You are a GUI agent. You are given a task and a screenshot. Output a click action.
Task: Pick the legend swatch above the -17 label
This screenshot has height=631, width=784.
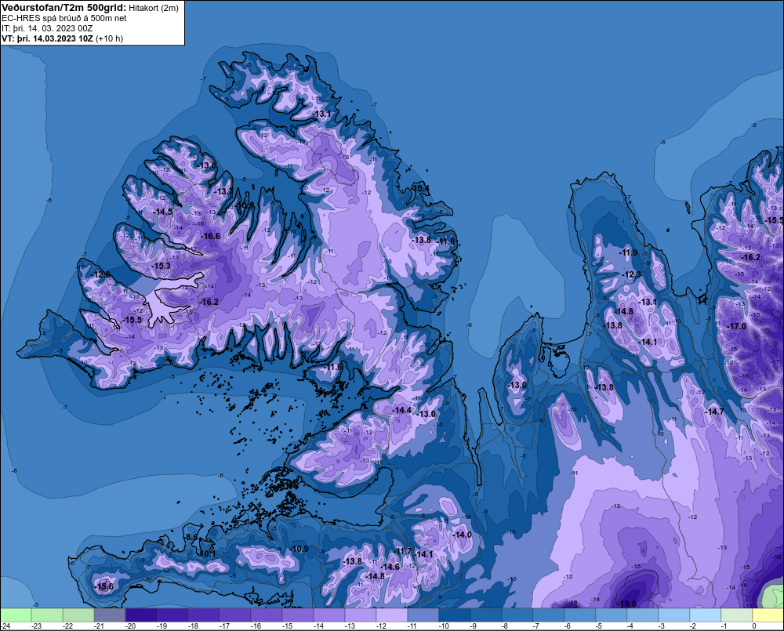coord(235,615)
